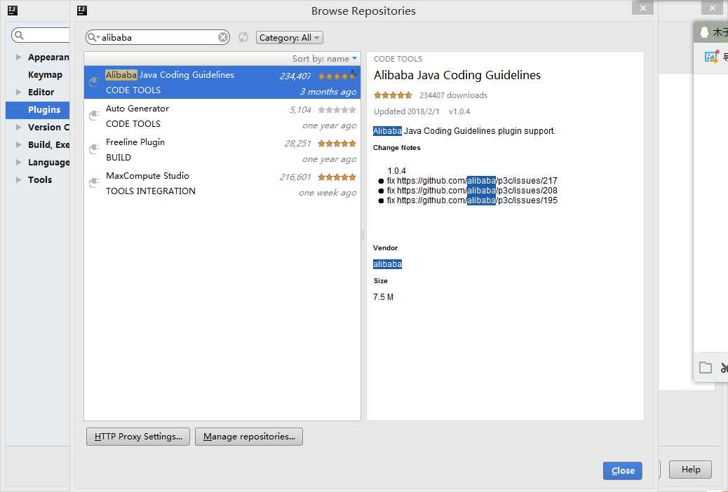The image size is (728, 492).
Task: Click plugin icon beside MaxCompute Studio
Action: 94,183
